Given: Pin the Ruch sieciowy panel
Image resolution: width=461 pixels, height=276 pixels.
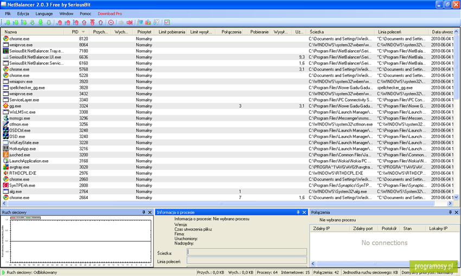Looking at the screenshot, I should tap(144, 212).
